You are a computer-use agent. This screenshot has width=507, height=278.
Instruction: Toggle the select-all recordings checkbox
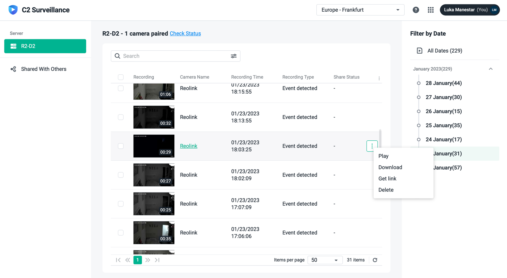(121, 77)
